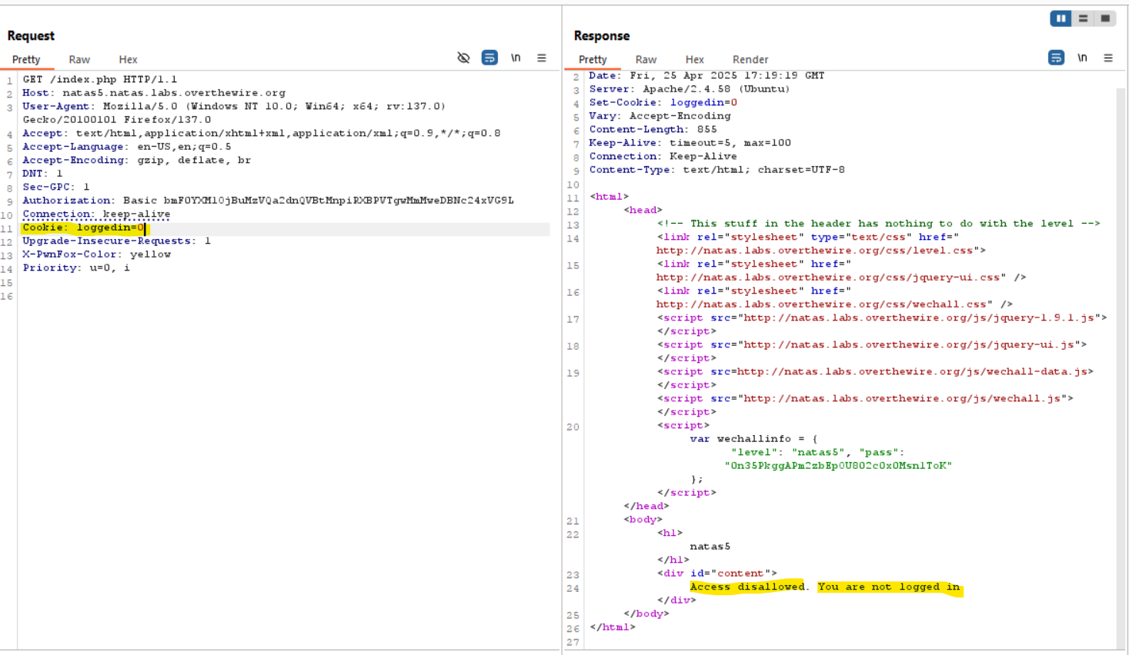This screenshot has width=1129, height=655.
Task: Select combined tabbed layout icon
Action: (x=1105, y=18)
